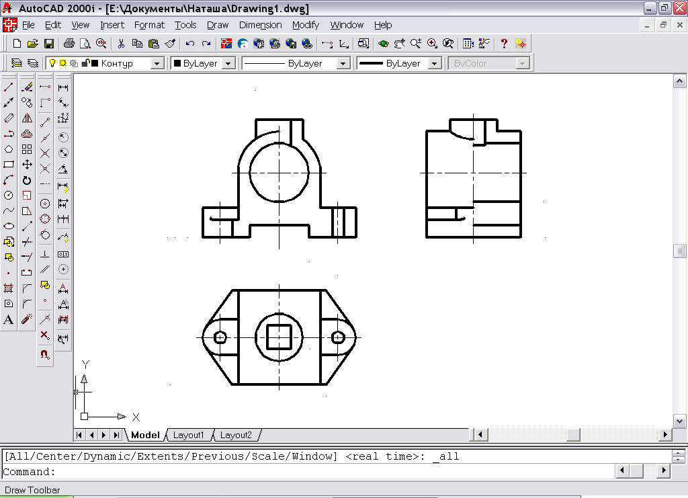
Task: Click the Print (plot) icon
Action: tap(69, 44)
